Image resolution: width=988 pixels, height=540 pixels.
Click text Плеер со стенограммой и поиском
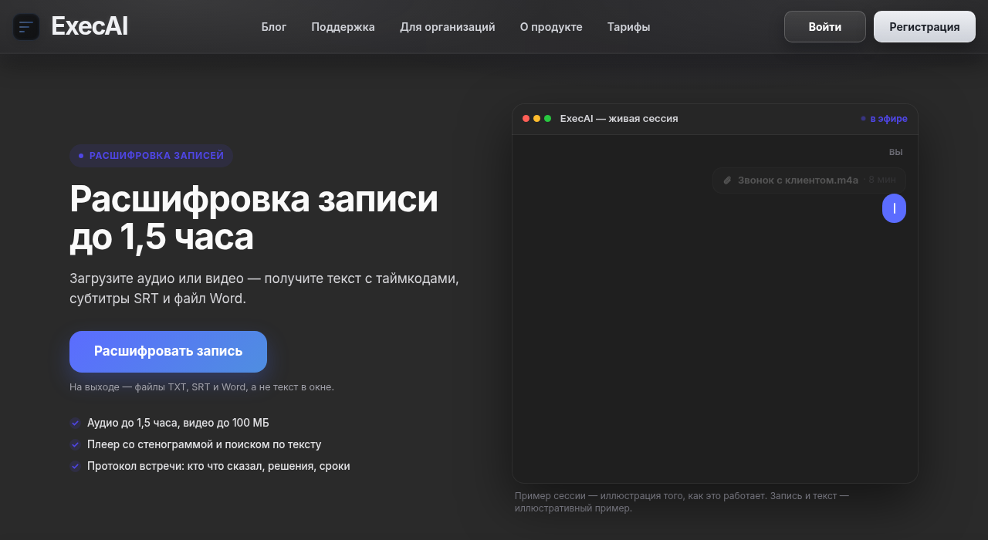[205, 444]
